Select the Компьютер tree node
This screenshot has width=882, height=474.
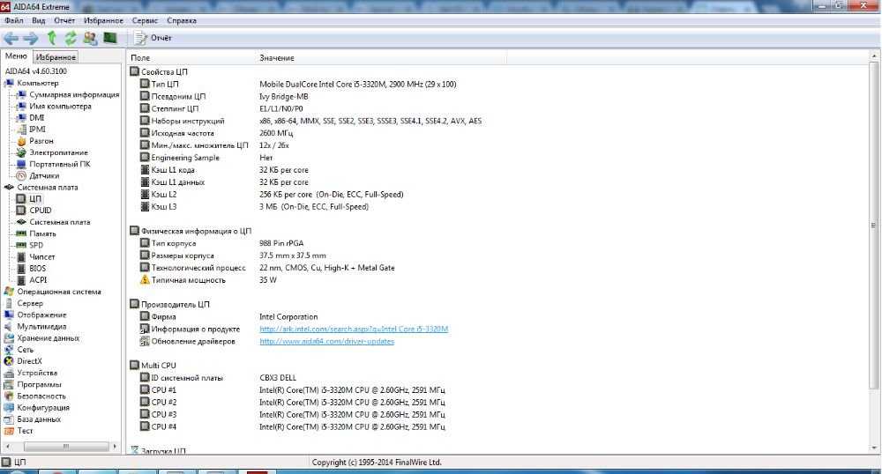coord(38,83)
